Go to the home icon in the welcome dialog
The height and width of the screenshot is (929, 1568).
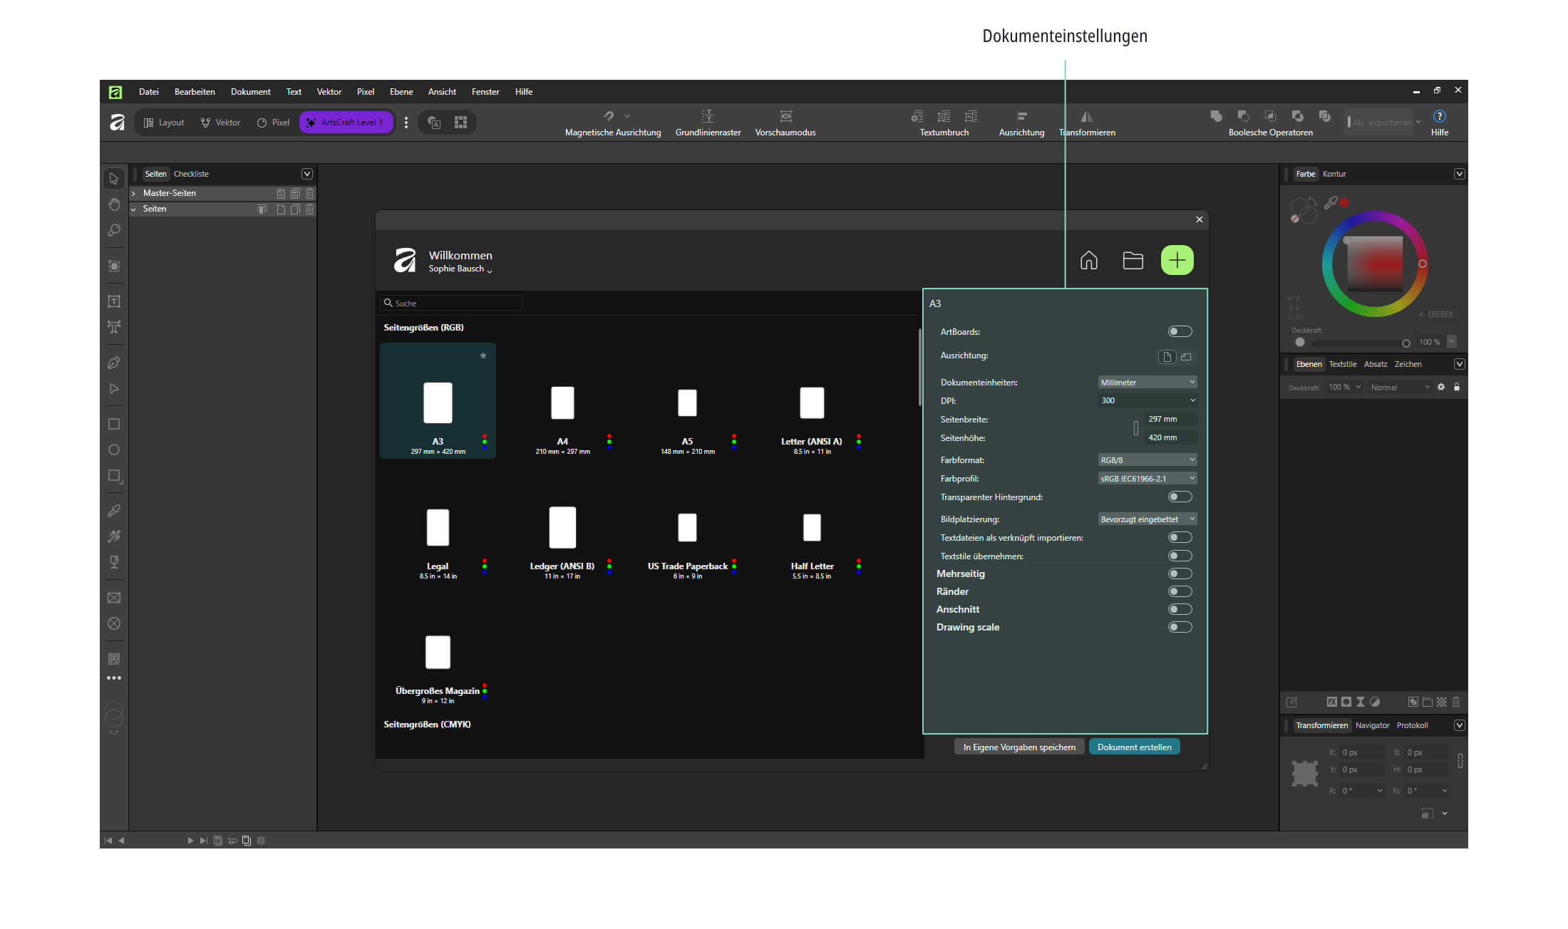pos(1088,261)
